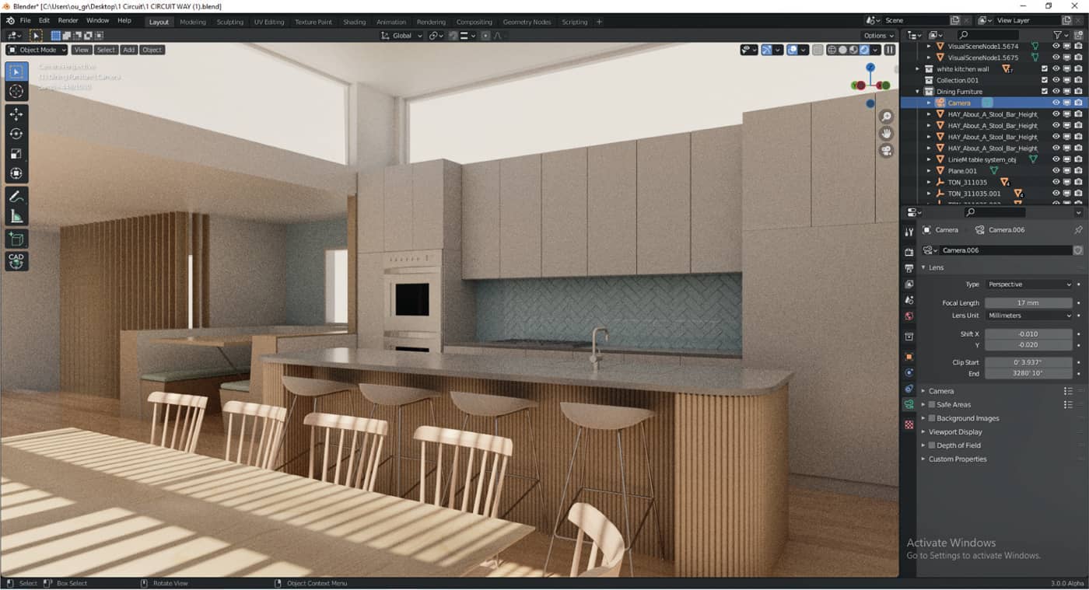Open the Scene properties tab
The height and width of the screenshot is (590, 1089).
909,300
